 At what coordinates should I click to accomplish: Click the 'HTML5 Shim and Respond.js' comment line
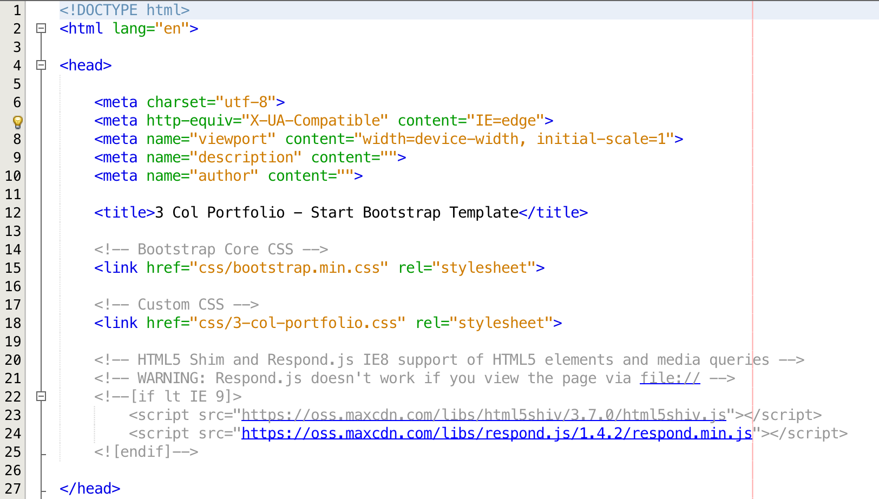pyautogui.click(x=449, y=359)
